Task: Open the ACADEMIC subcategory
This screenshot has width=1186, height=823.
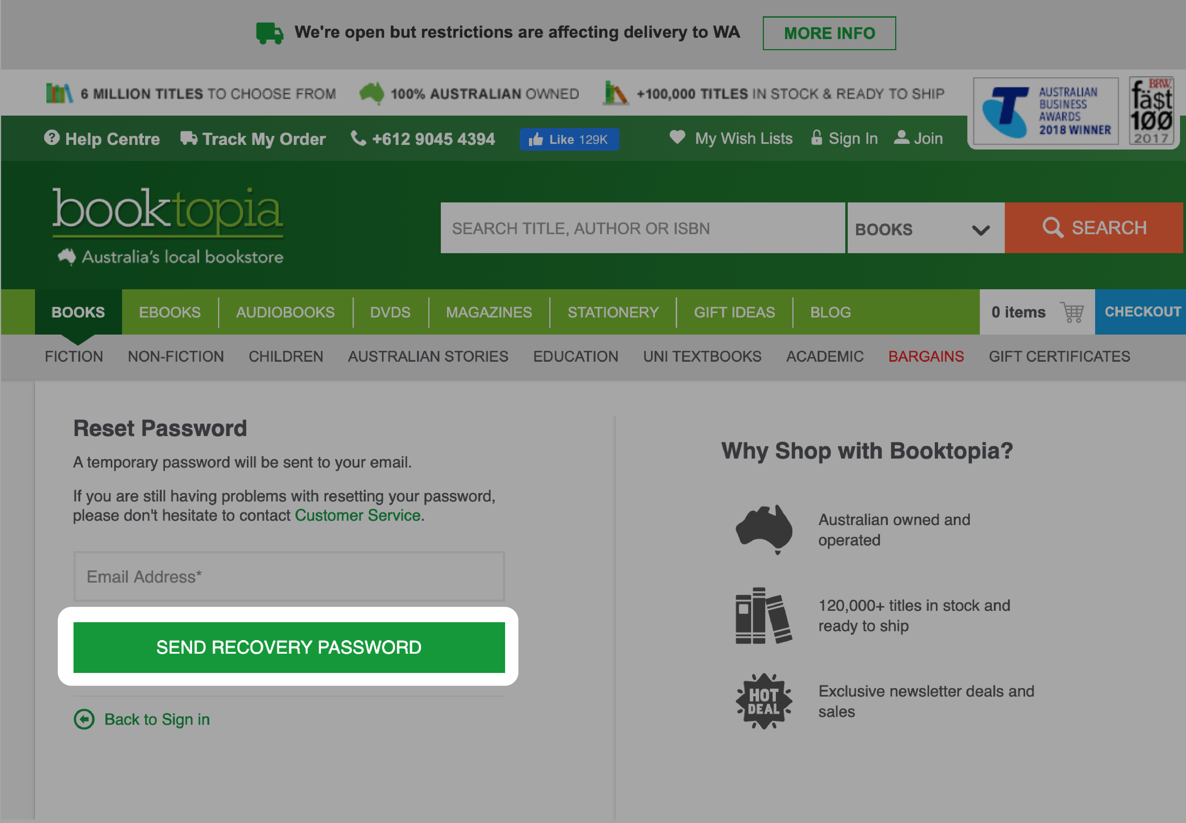Action: [825, 356]
